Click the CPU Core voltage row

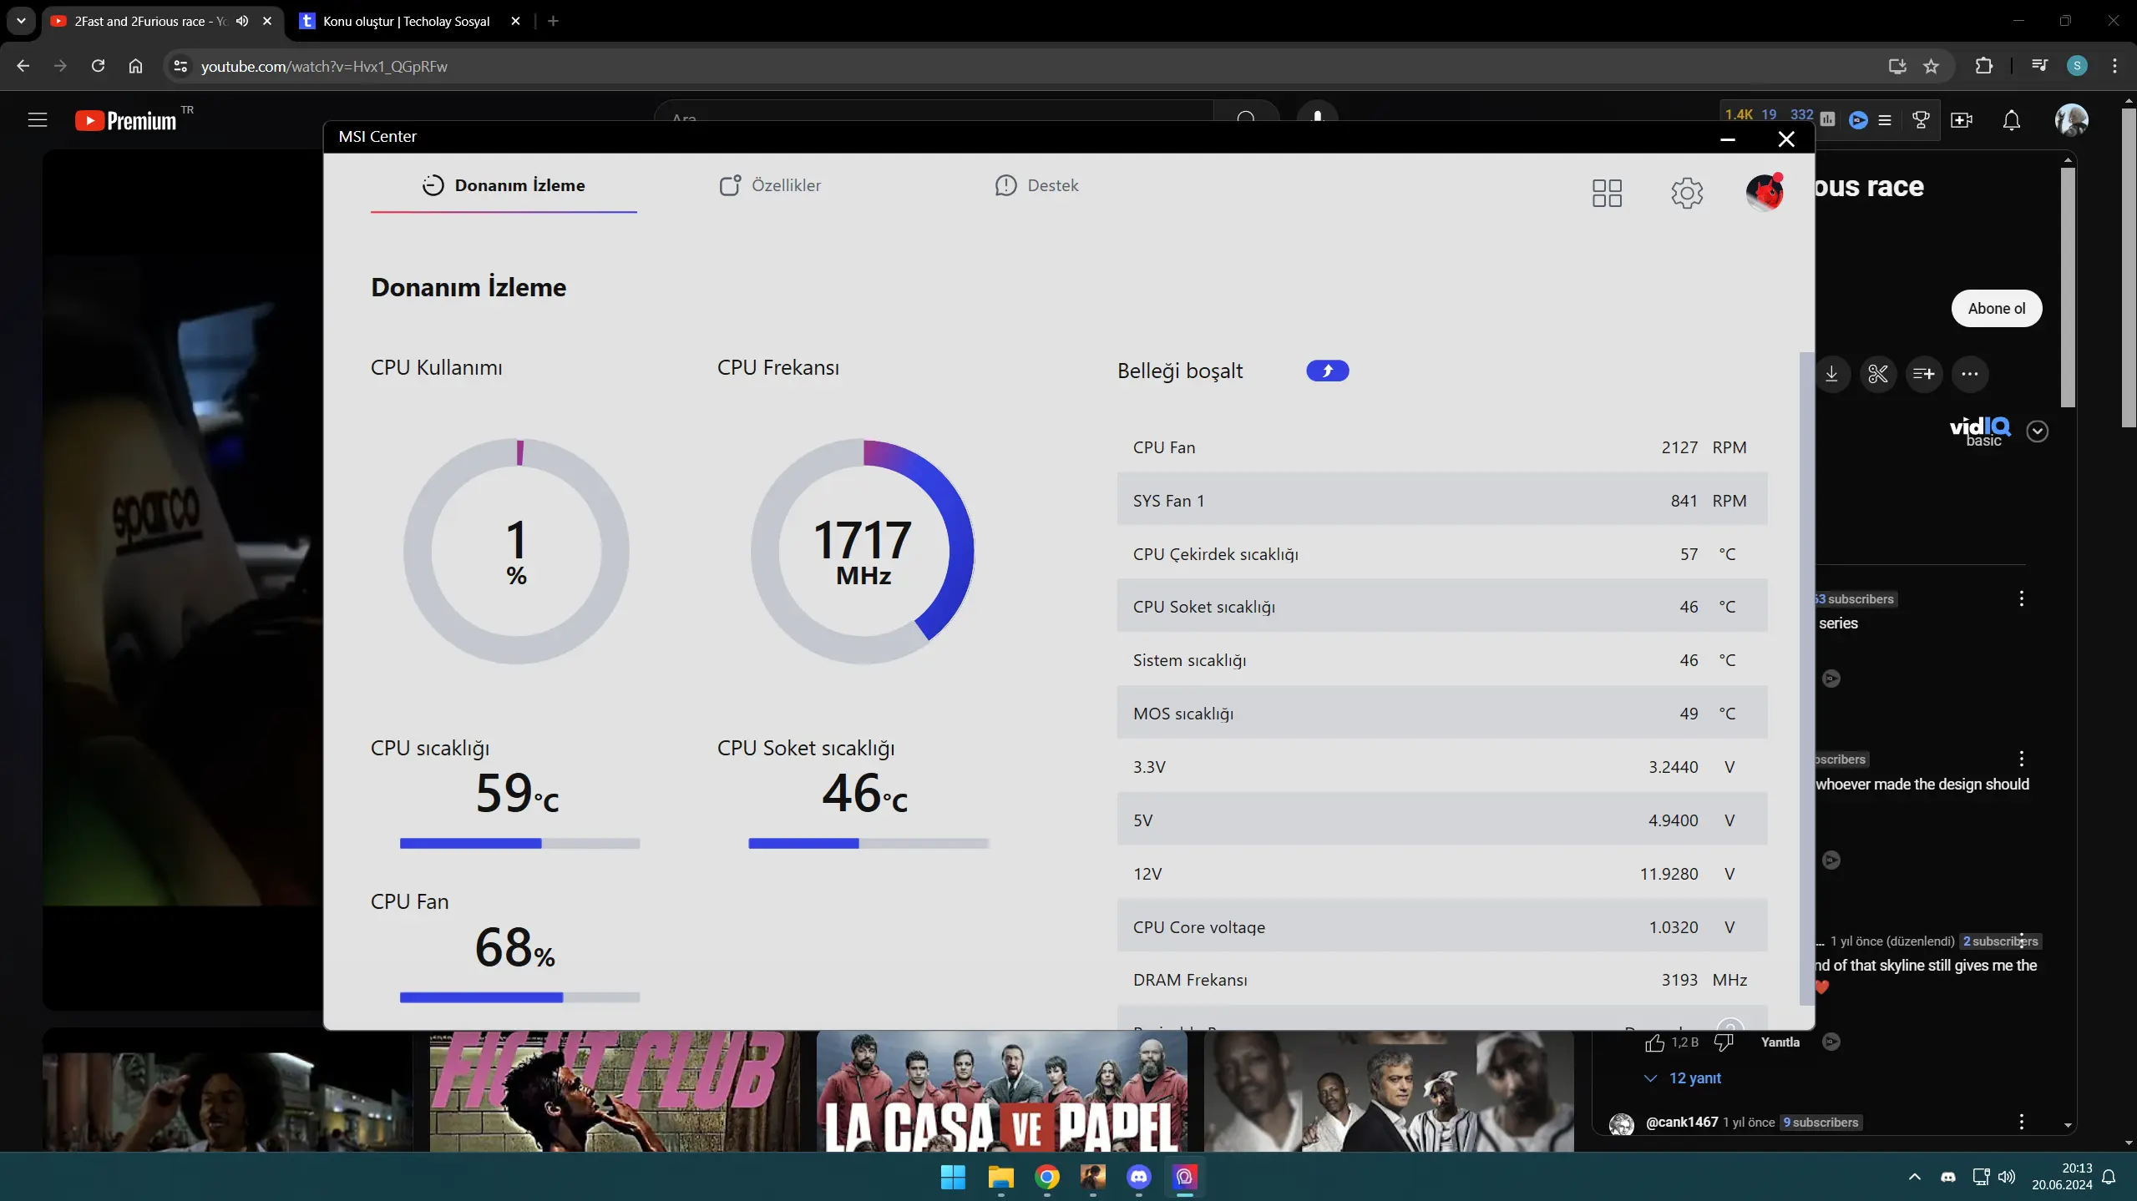pyautogui.click(x=1441, y=926)
